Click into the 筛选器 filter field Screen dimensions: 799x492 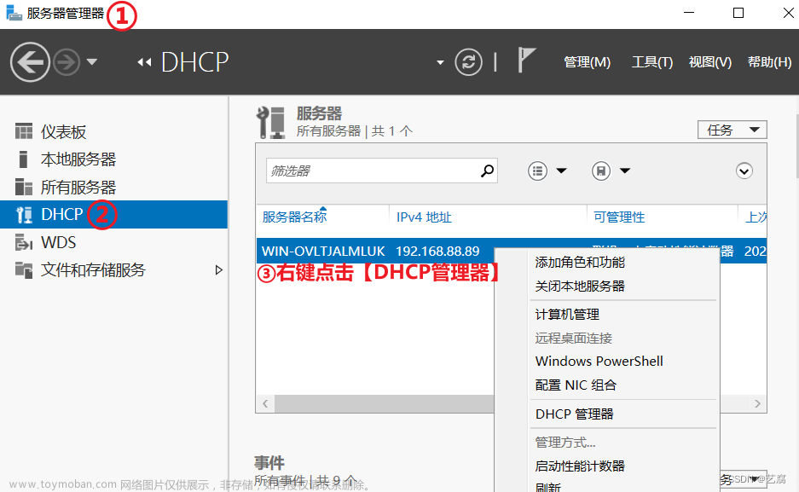[382, 171]
